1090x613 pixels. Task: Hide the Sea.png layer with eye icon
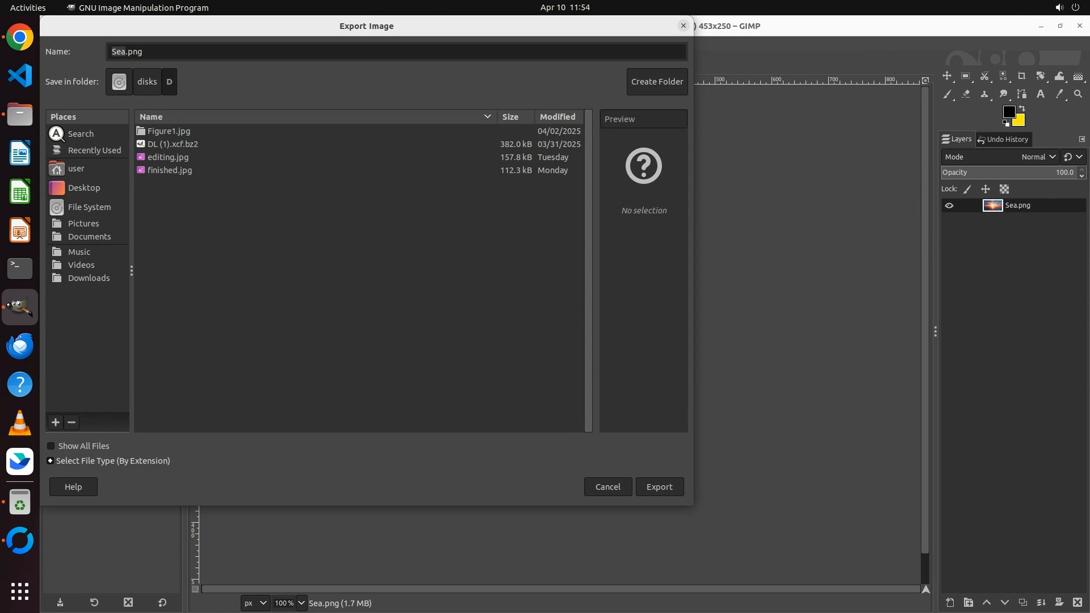click(x=949, y=205)
